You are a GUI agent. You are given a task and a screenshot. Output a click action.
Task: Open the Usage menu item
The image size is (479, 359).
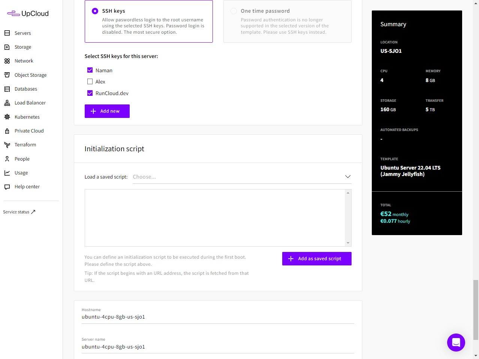(x=21, y=173)
